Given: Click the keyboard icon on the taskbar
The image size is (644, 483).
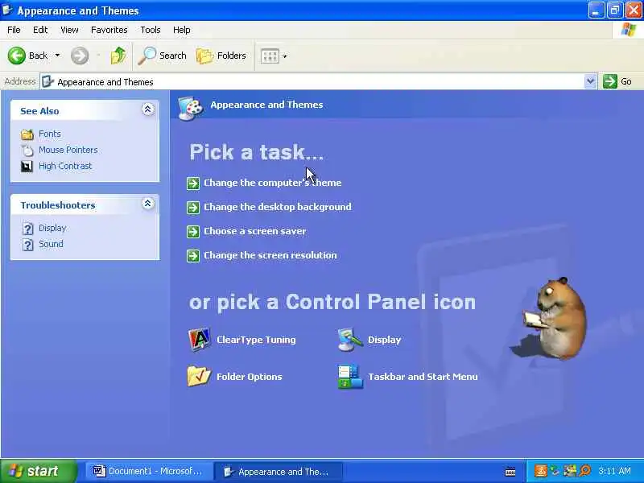Looking at the screenshot, I should [510, 472].
